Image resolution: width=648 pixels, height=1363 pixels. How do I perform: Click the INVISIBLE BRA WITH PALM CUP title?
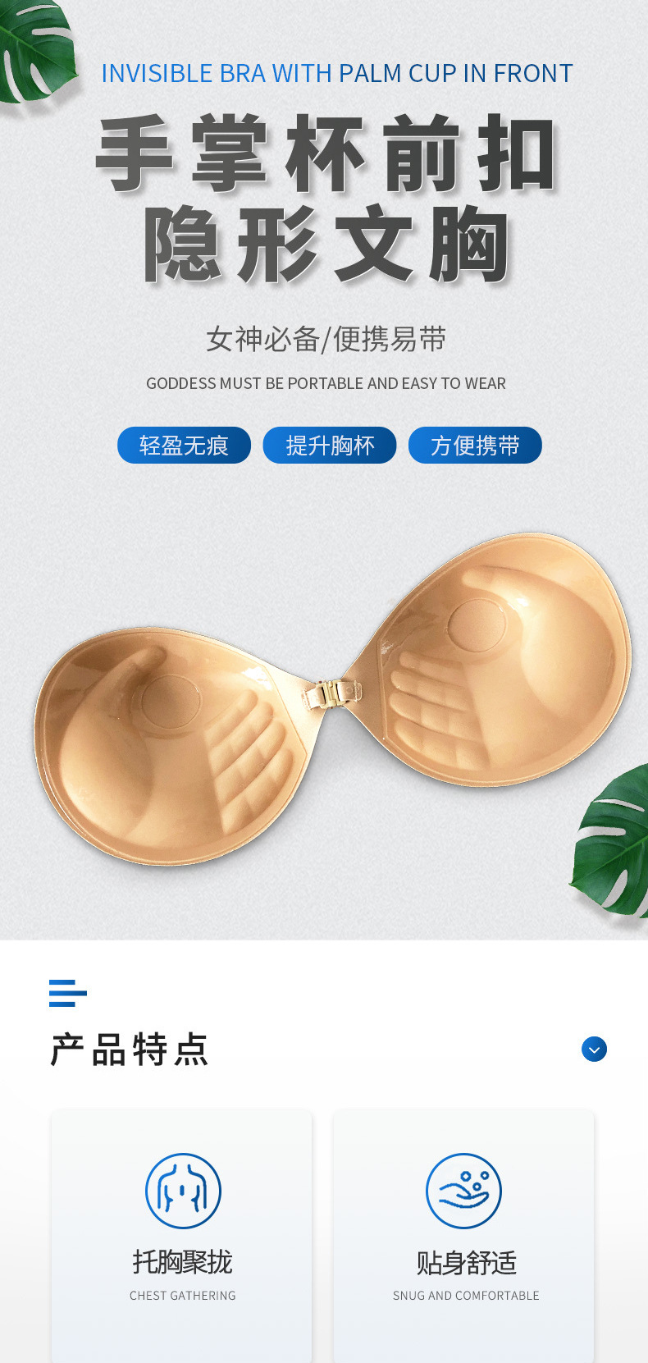coord(336,73)
